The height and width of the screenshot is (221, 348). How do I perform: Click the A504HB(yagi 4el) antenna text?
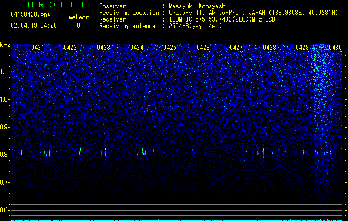click(x=195, y=26)
